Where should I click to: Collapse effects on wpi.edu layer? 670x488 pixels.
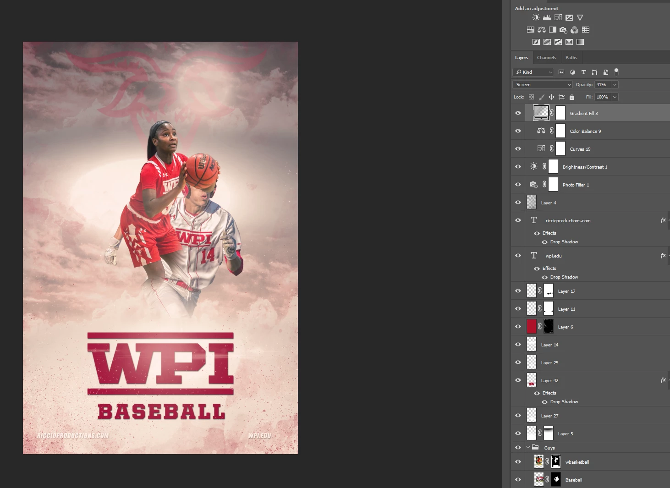(669, 256)
